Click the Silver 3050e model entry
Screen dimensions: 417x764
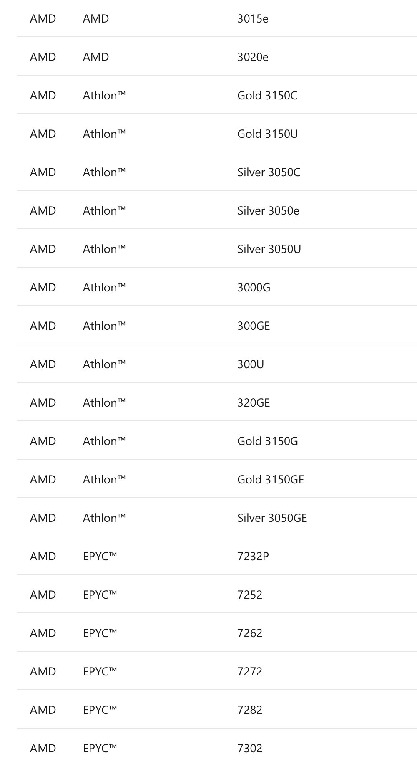pos(268,211)
